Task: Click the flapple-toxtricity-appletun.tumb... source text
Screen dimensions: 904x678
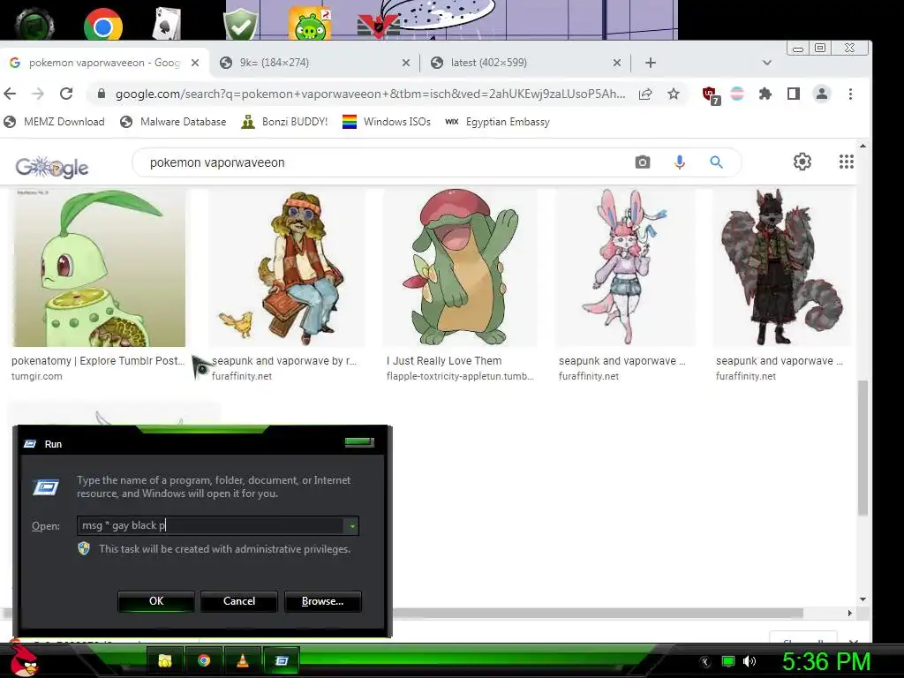Action: [460, 376]
